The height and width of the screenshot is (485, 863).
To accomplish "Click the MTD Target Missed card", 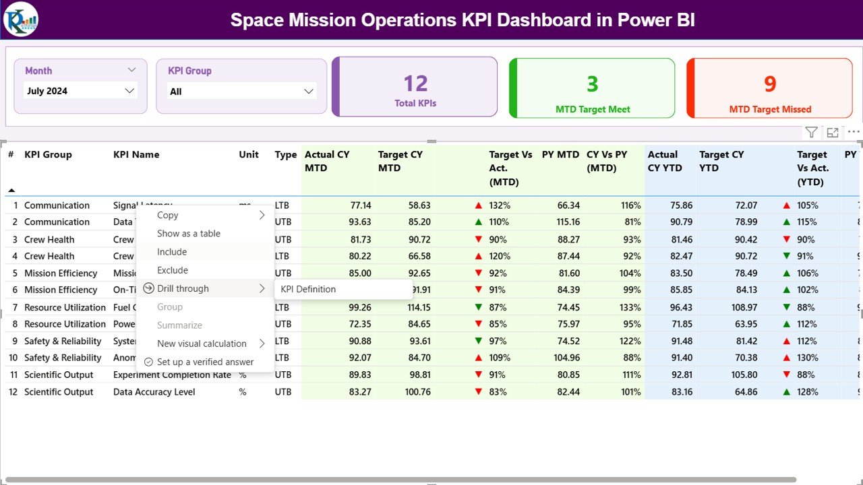I will [770, 88].
